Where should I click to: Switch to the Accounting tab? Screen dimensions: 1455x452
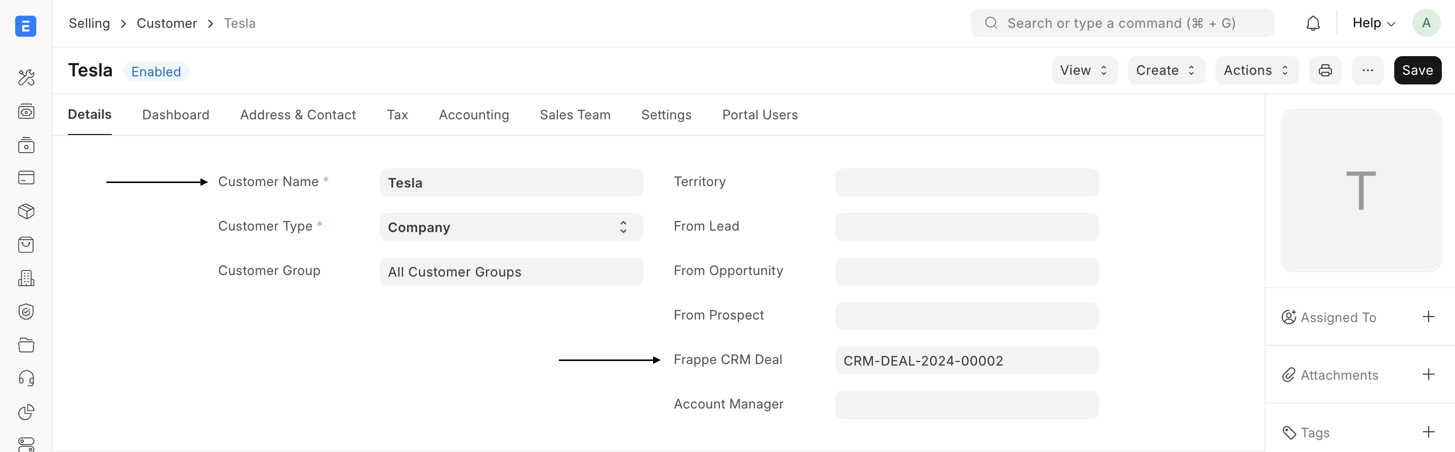point(473,115)
